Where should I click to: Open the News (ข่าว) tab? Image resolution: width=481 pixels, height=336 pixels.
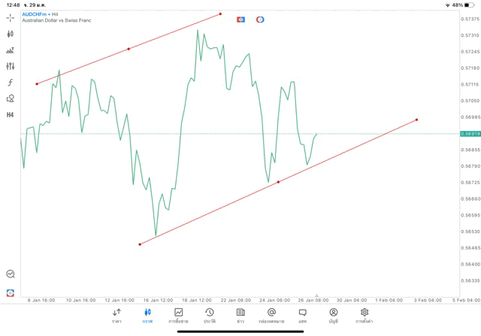coord(240,316)
